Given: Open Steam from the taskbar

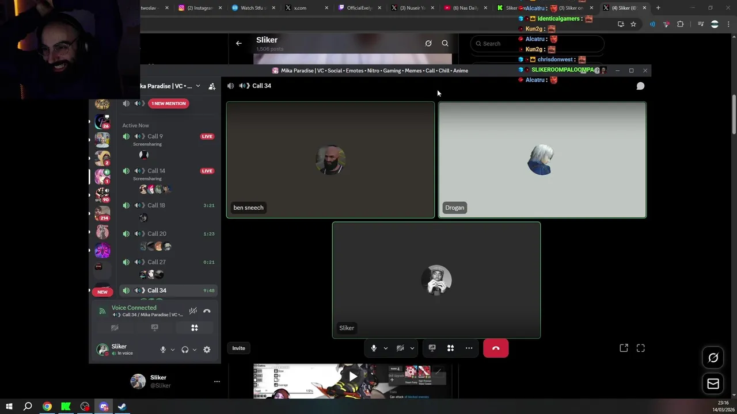Looking at the screenshot, I should click(122, 407).
